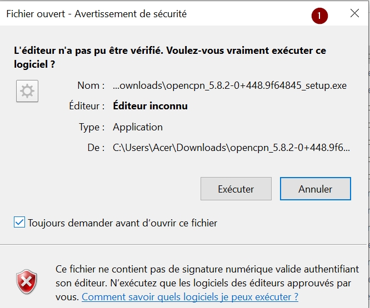The image size is (370, 308).
Task: Click the 'Type :' field label
Action: (92, 127)
